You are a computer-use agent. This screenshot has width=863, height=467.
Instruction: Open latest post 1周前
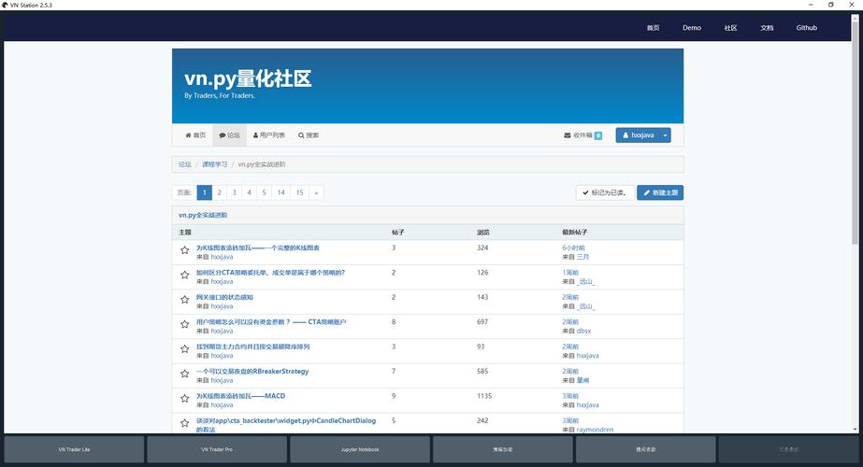pos(570,273)
